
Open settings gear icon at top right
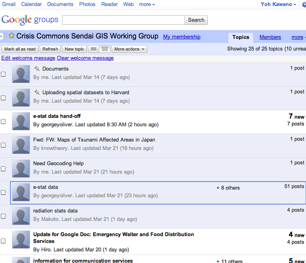coord(304,4)
